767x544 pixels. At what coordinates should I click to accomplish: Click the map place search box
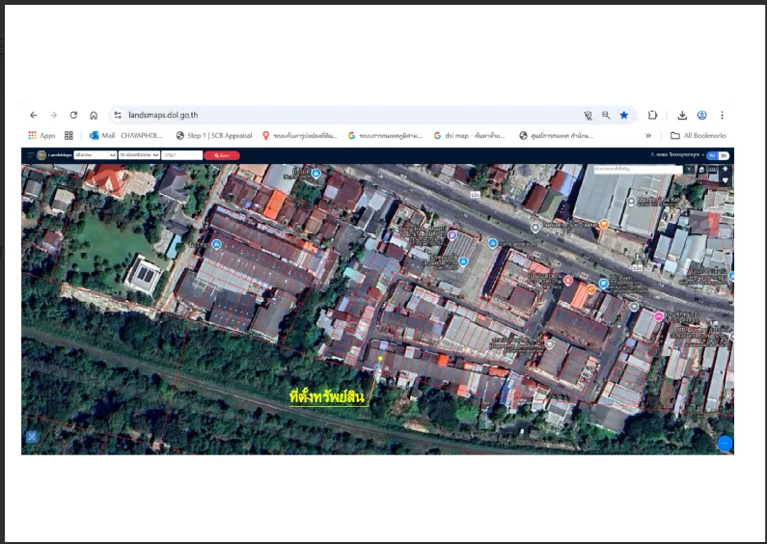(x=638, y=169)
